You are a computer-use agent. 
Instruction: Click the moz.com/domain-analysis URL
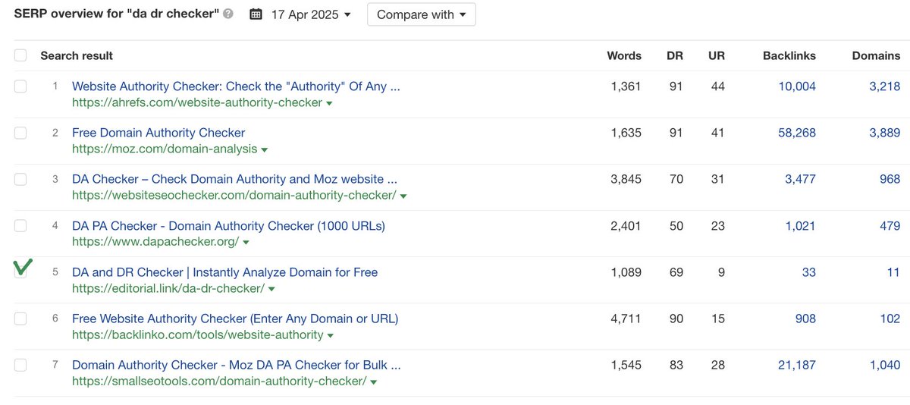165,149
